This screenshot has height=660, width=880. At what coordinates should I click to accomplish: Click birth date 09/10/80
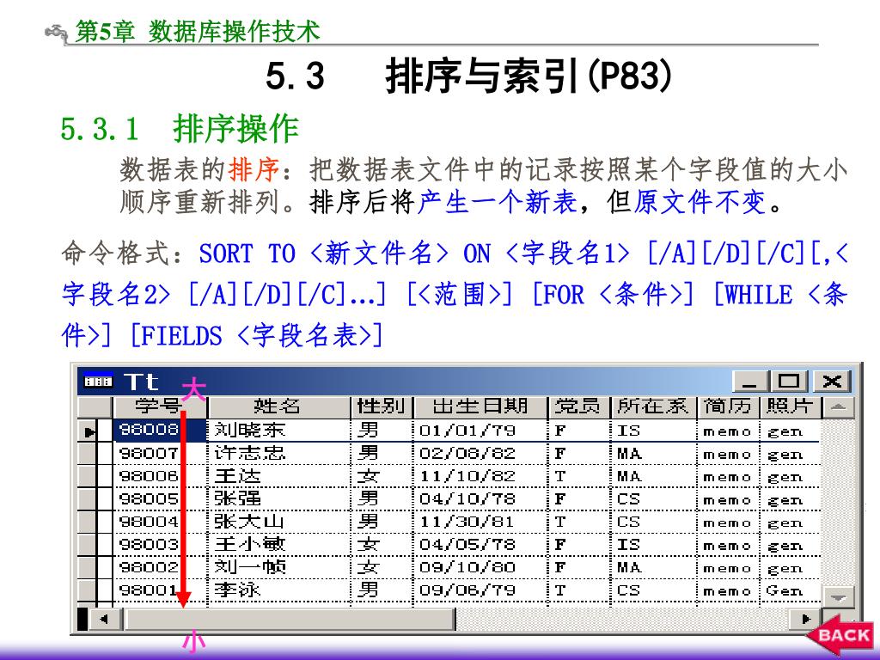(x=467, y=567)
